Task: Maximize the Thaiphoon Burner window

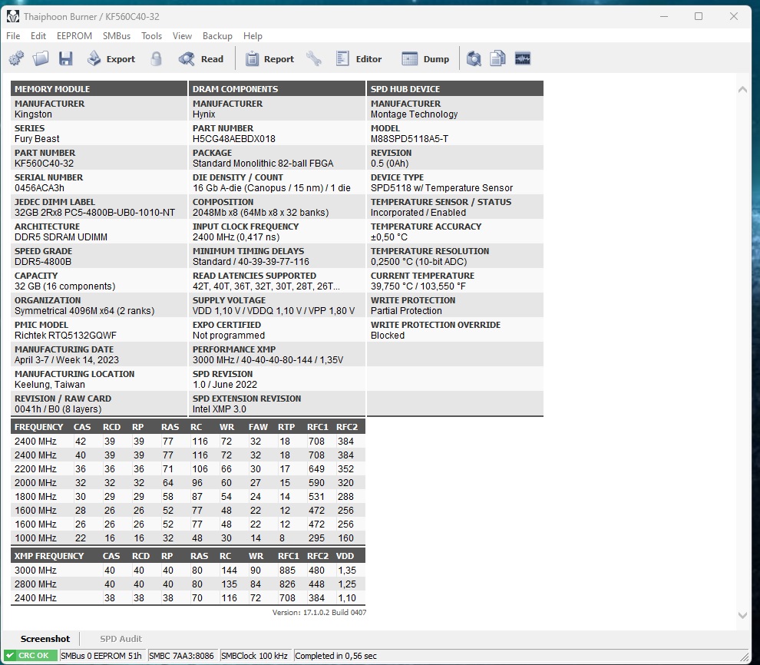Action: [x=699, y=16]
